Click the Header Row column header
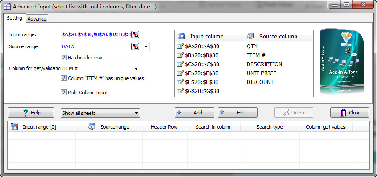The image size is (377, 177). tap(164, 127)
